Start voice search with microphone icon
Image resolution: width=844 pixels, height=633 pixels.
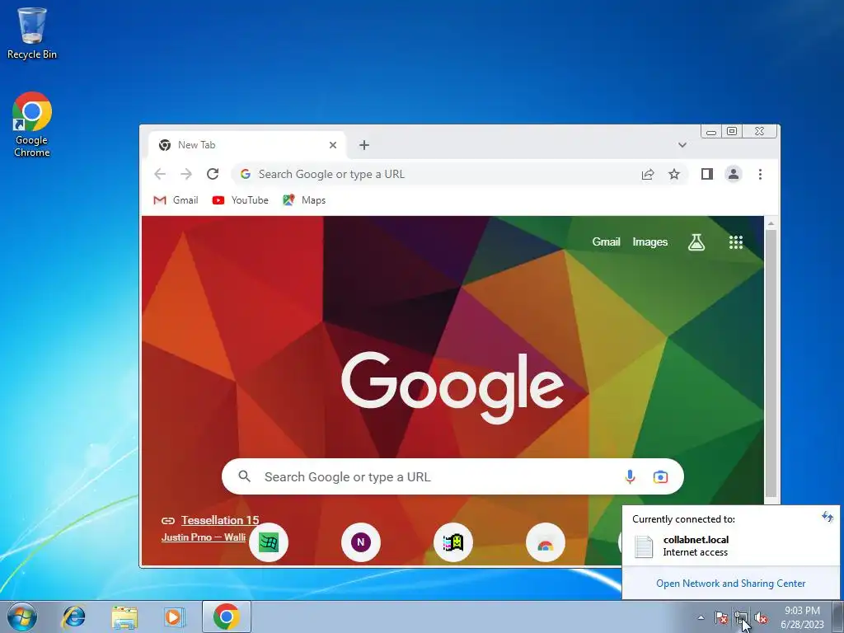point(630,476)
